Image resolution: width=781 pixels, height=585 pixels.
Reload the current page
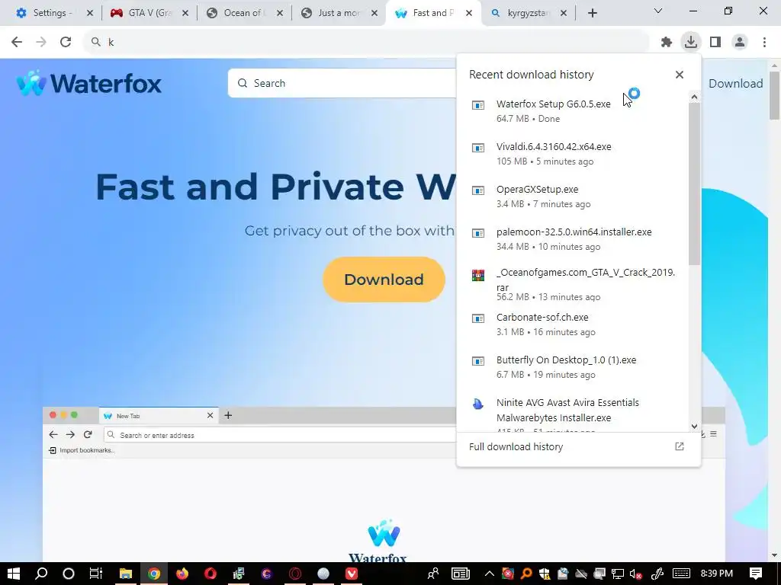(66, 42)
